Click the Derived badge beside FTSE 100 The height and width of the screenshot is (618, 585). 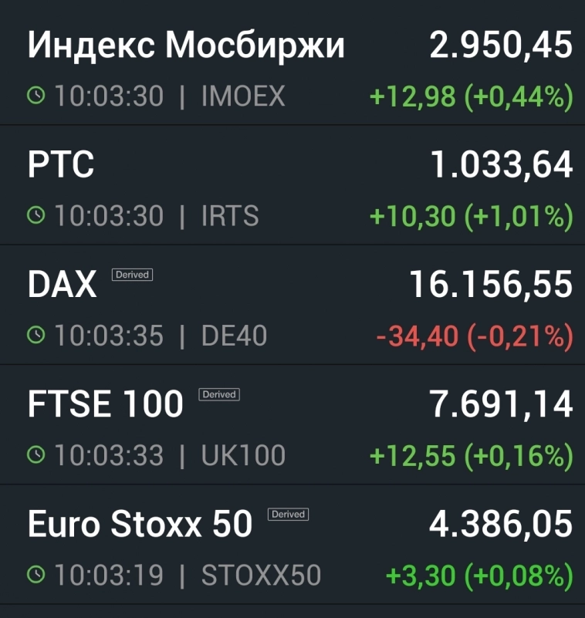[x=219, y=394]
